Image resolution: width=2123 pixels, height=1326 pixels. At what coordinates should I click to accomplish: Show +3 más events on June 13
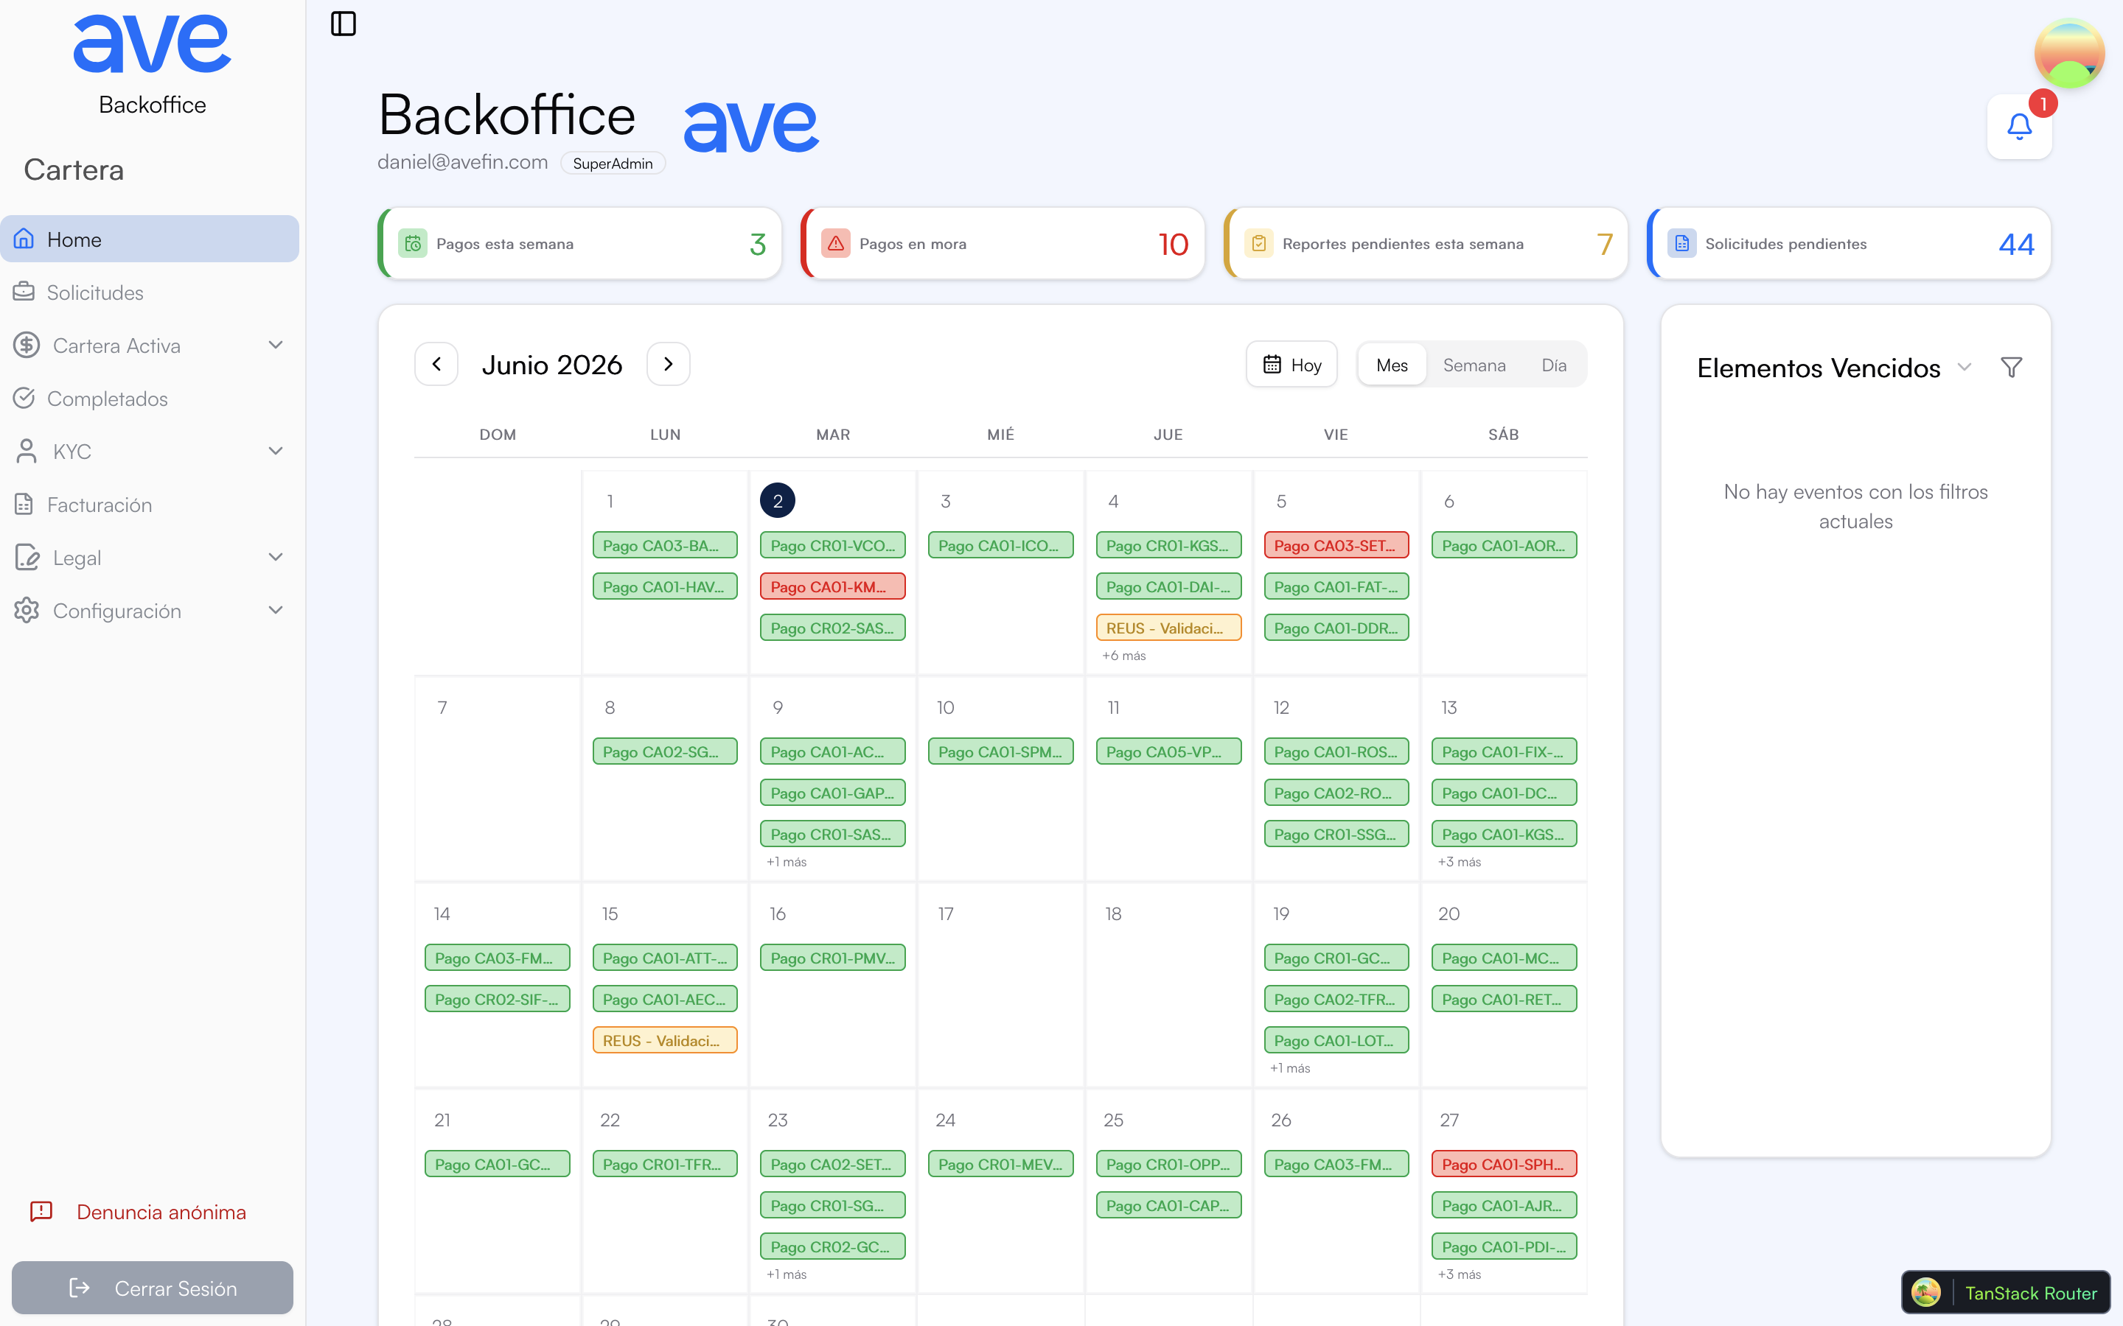click(1459, 861)
